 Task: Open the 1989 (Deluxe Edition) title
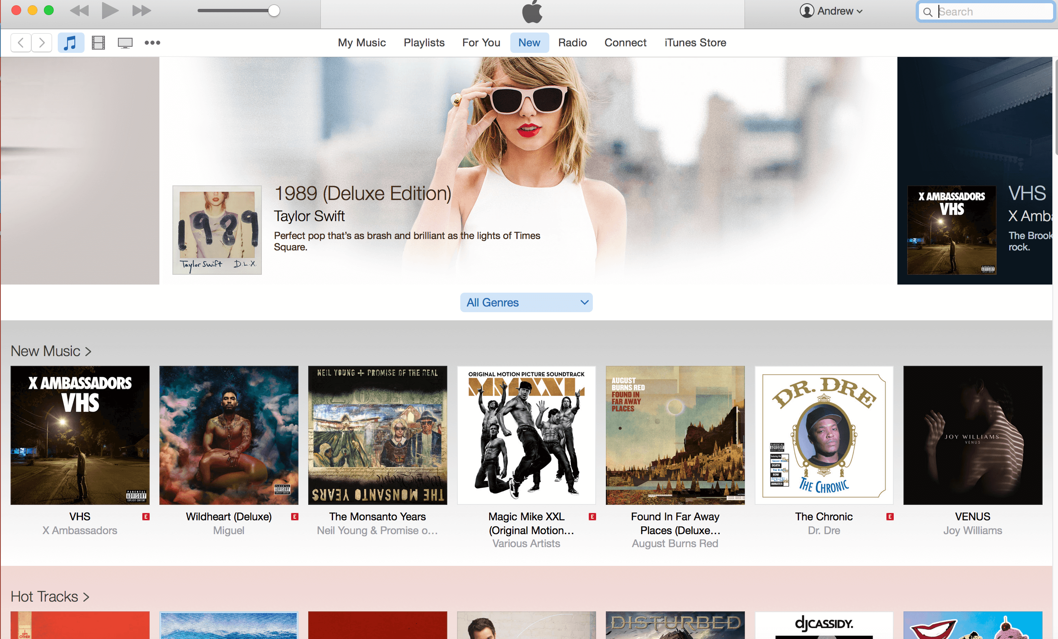[x=362, y=193]
